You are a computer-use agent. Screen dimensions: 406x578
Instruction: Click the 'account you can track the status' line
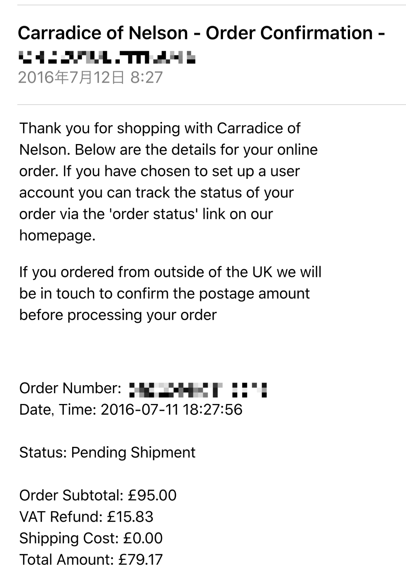tap(156, 192)
